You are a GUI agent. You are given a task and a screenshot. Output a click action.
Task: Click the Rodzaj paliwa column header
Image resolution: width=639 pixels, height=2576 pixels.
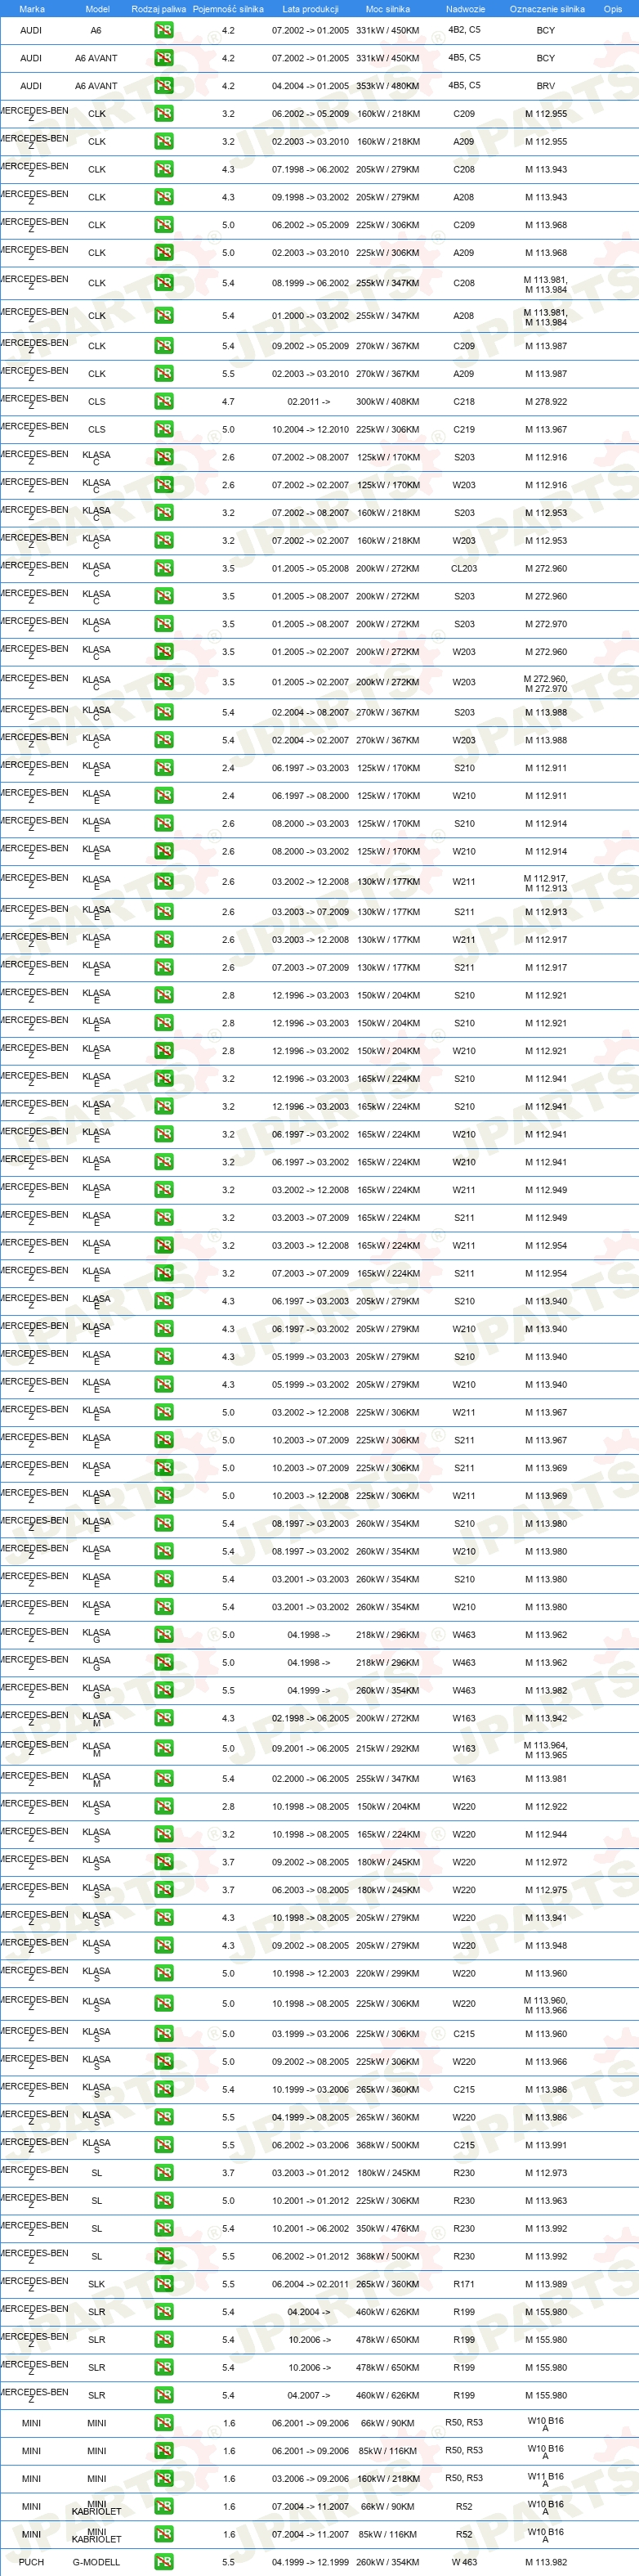159,9
